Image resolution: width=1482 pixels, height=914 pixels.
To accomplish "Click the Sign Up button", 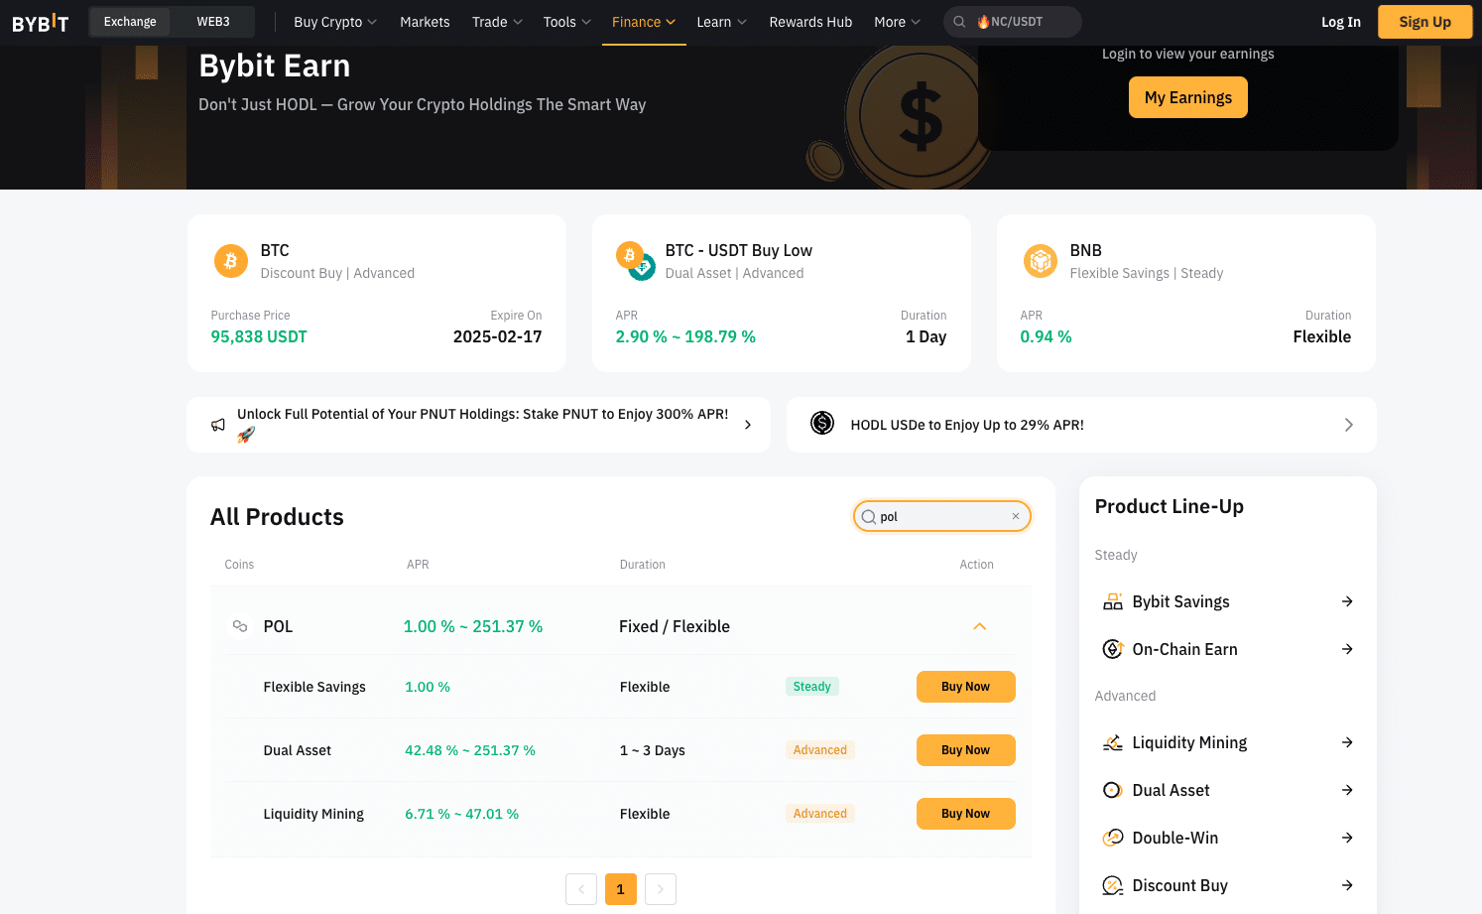I will point(1425,22).
